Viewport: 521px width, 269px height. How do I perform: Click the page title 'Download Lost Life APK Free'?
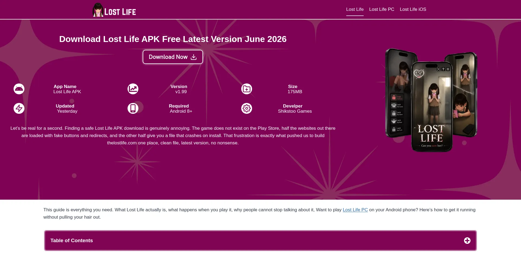point(173,39)
